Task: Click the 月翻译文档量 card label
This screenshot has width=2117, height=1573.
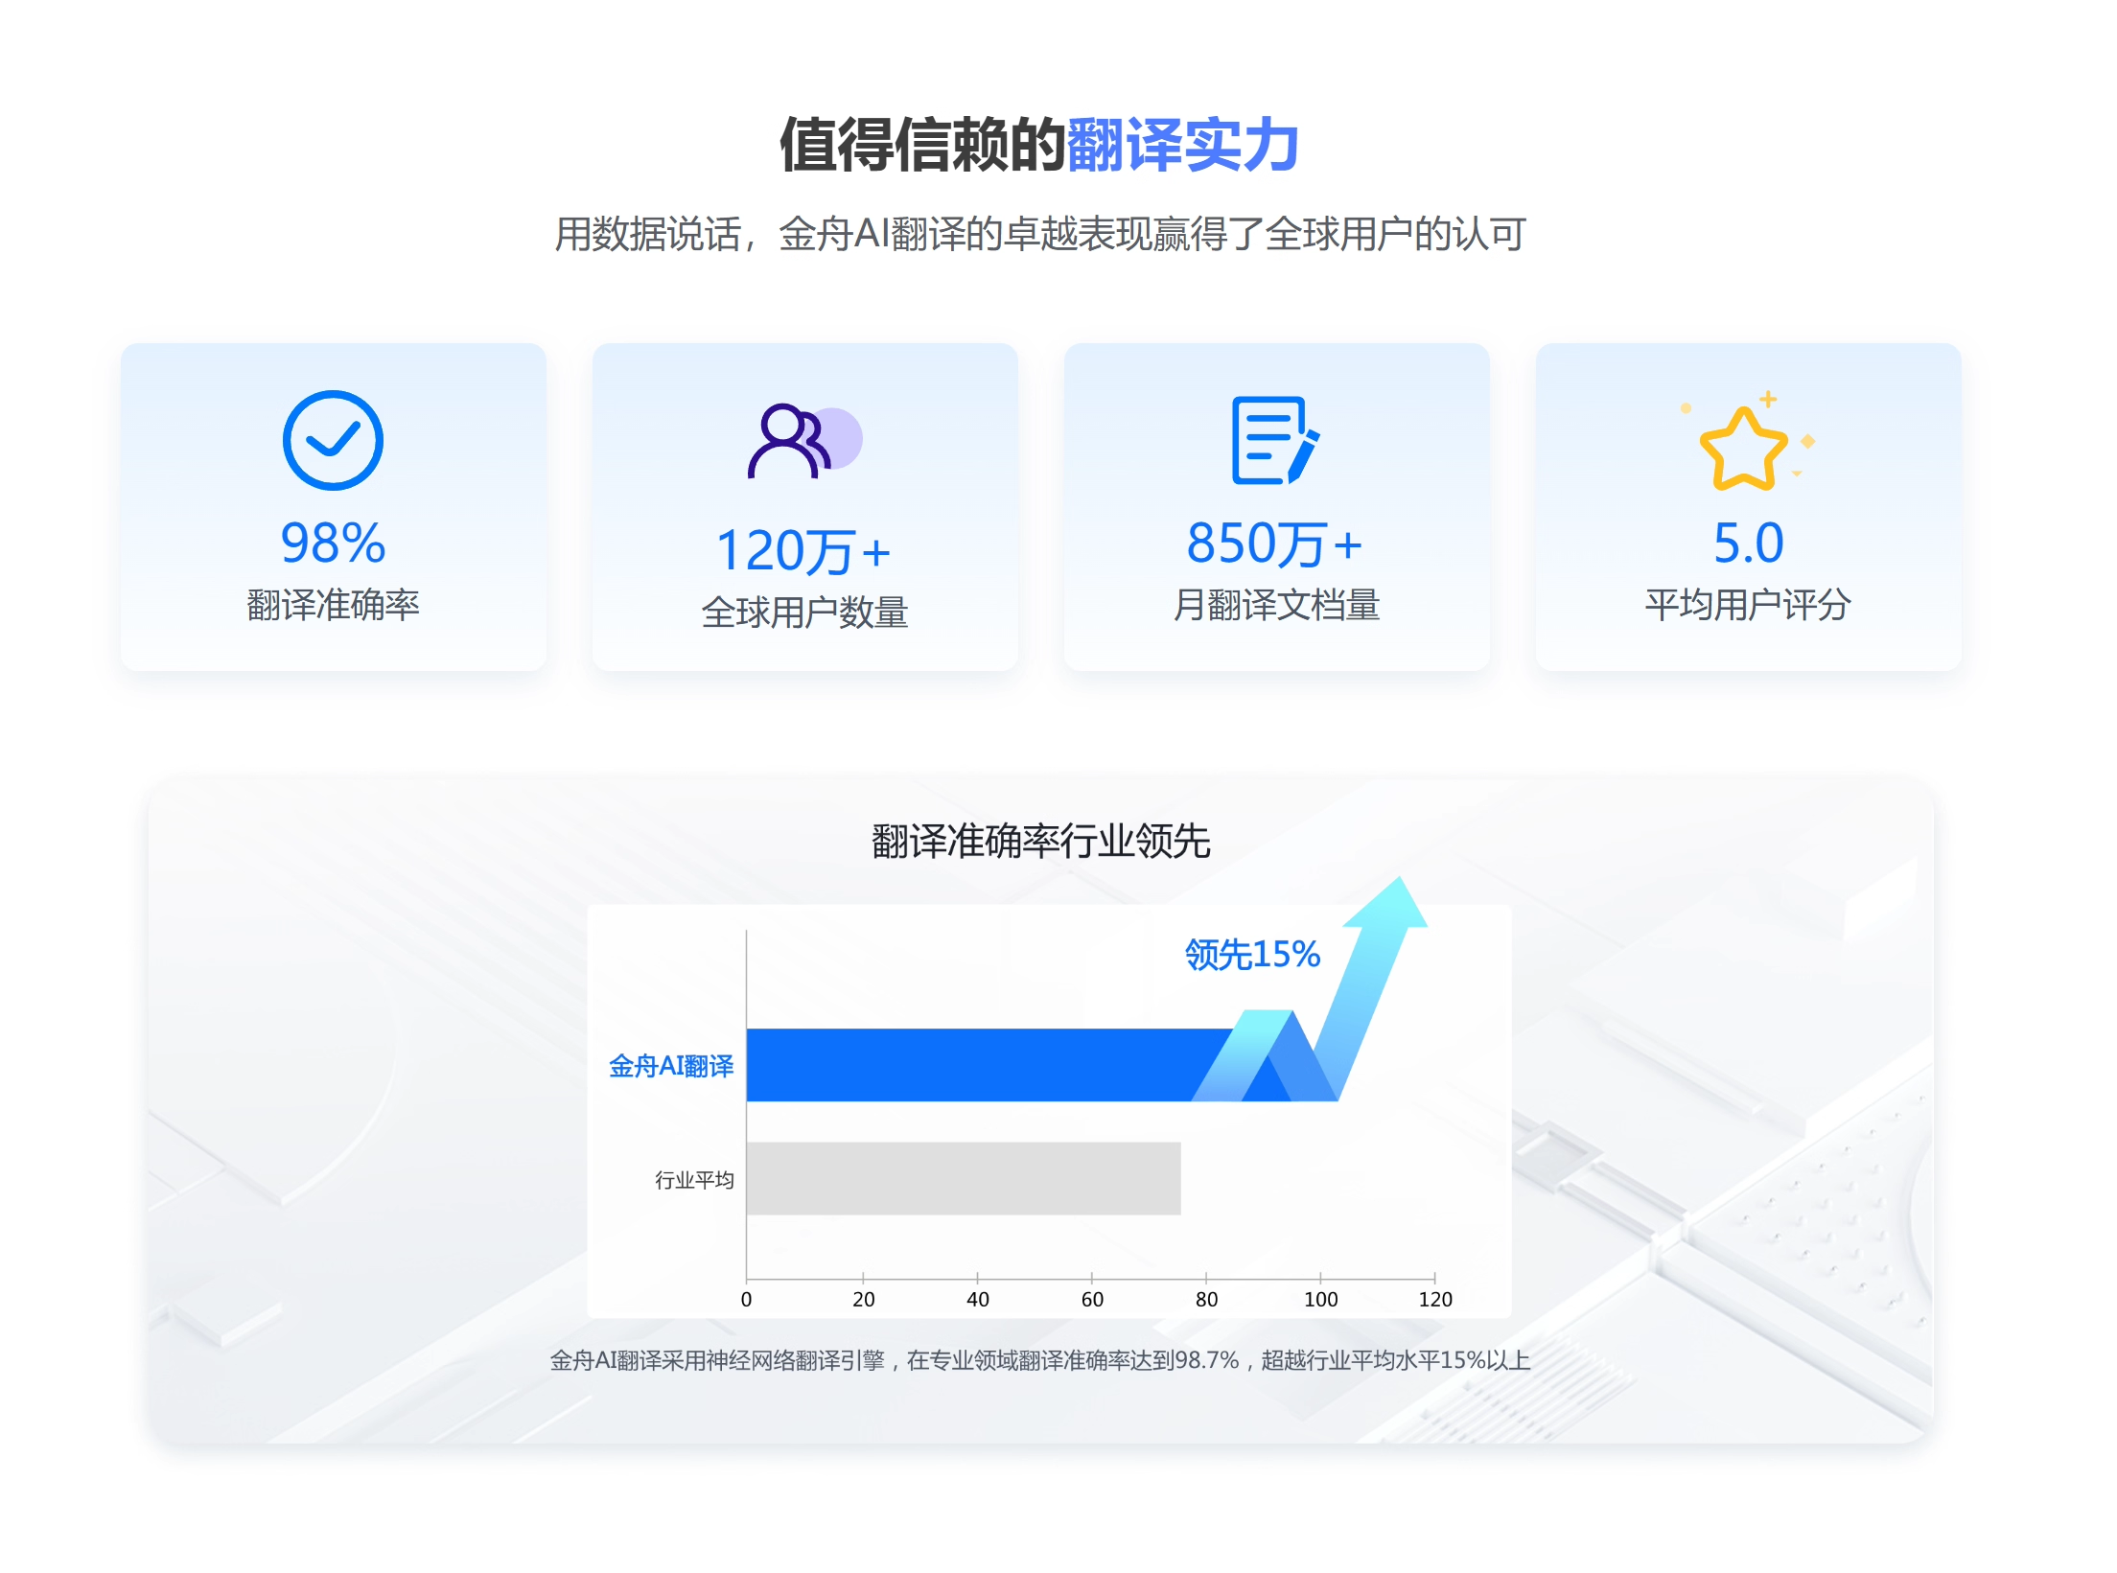Action: pos(1276,605)
